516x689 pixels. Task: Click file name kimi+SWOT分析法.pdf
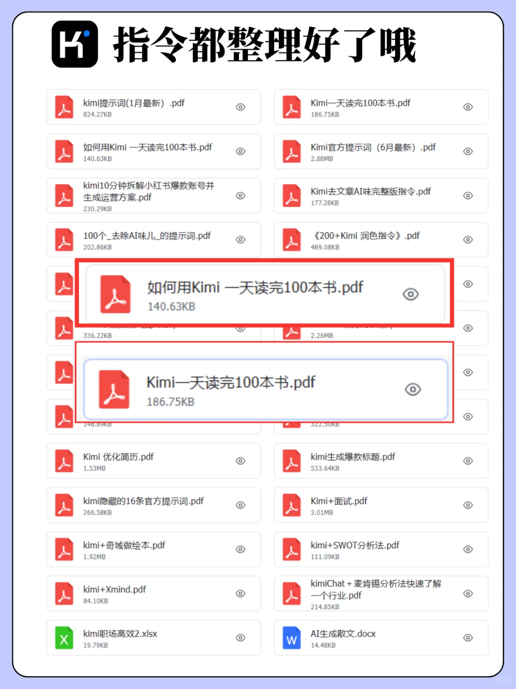click(355, 545)
